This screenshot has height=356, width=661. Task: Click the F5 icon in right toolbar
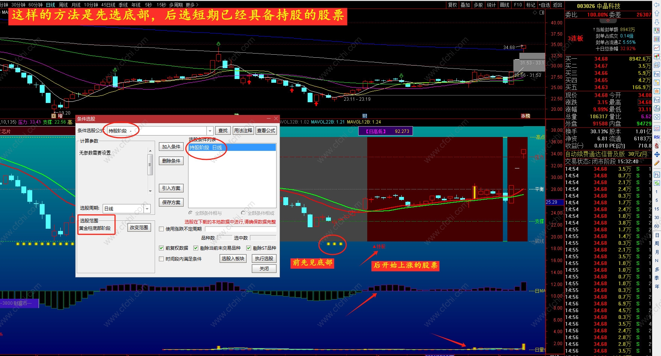coord(657,175)
